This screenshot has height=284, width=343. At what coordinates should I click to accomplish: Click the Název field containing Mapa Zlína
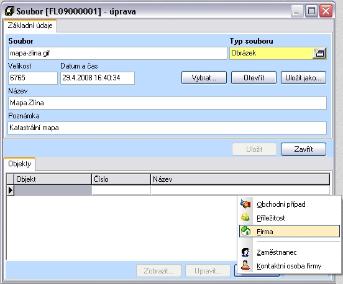[x=167, y=103]
